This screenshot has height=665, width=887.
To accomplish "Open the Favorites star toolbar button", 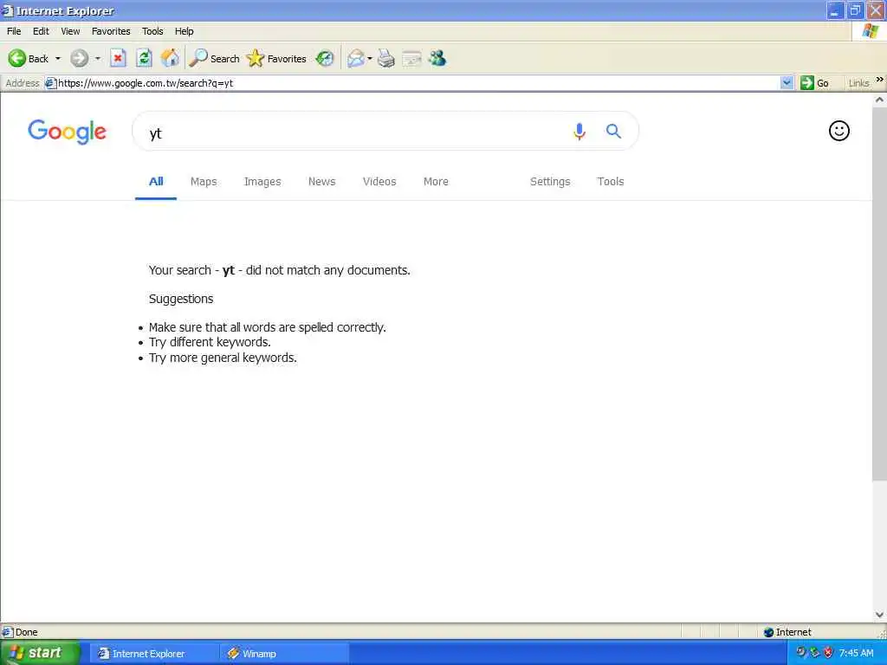I will pos(276,58).
